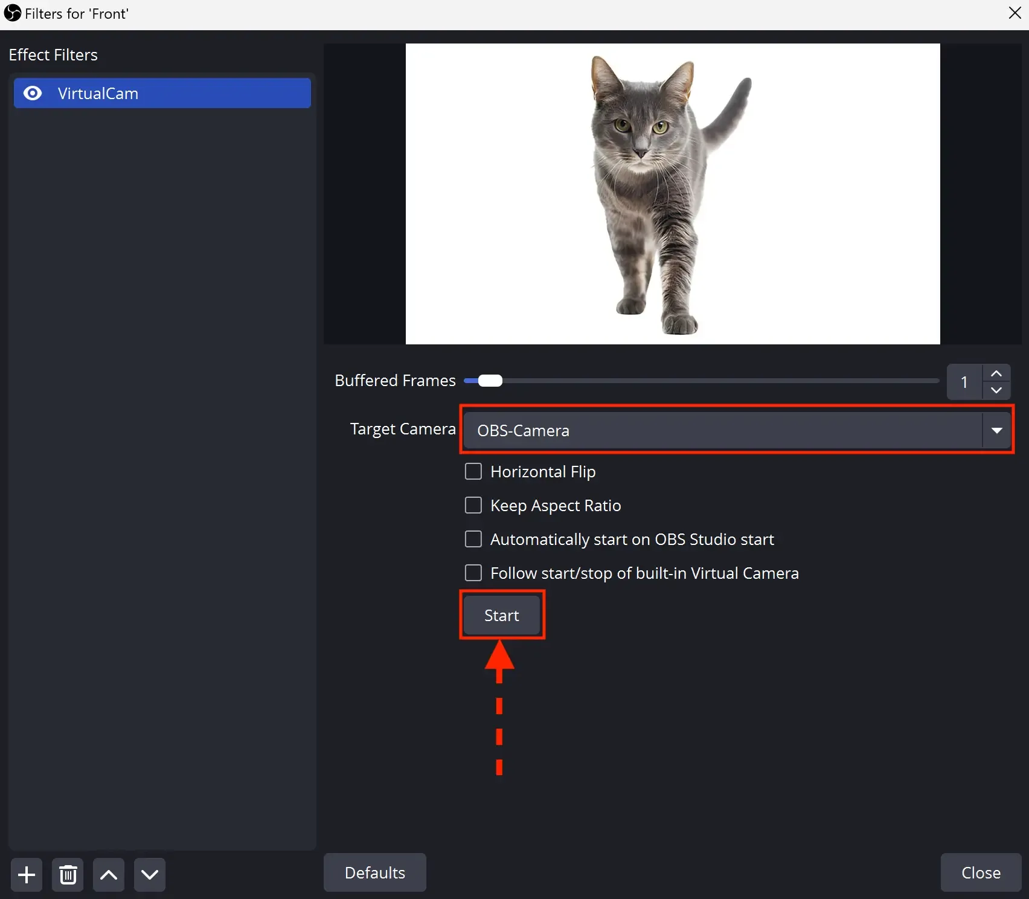Select the Buffered Frames value field

(964, 382)
